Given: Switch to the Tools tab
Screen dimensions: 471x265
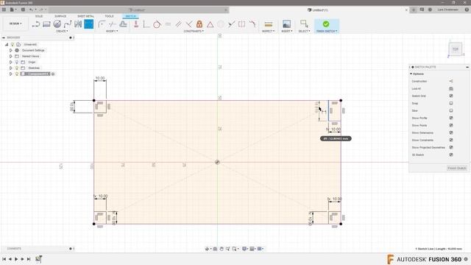Looking at the screenshot, I should pos(109,16).
